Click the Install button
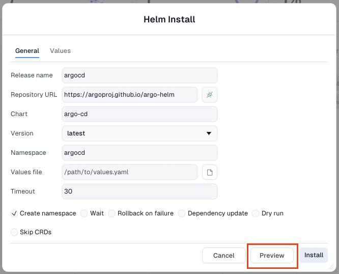This screenshot has width=339, height=274. 314,255
